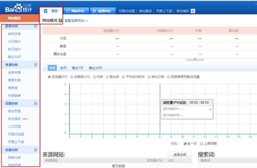Click the Baidu 统计 paw logo

19,8
